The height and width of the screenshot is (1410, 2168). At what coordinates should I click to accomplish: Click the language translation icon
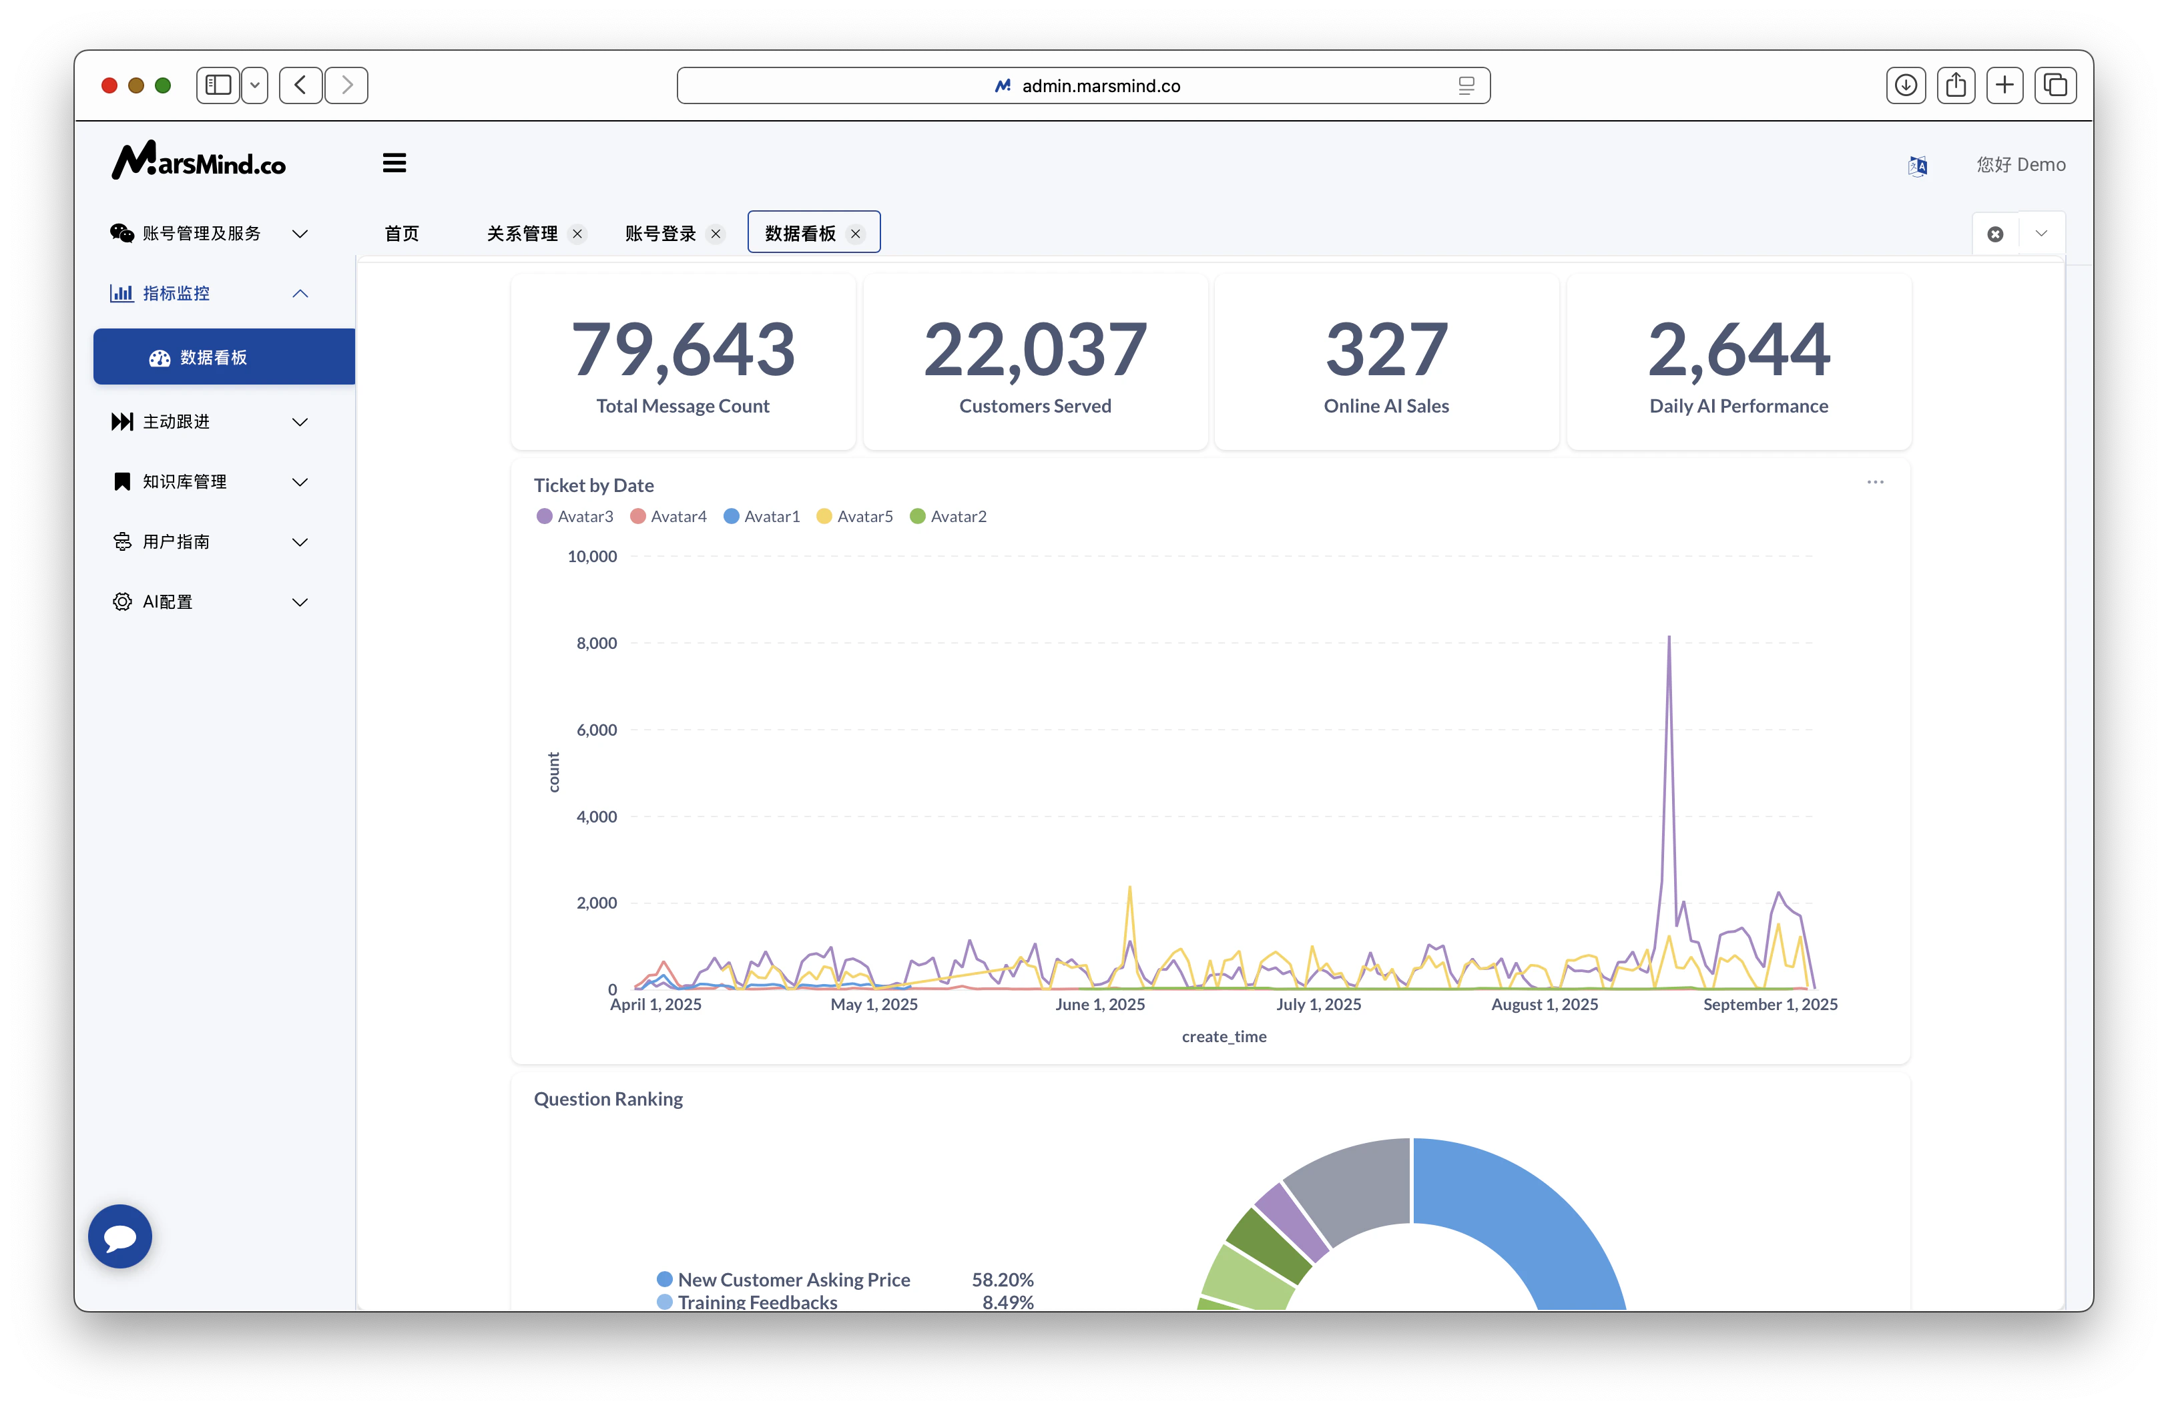1918,166
